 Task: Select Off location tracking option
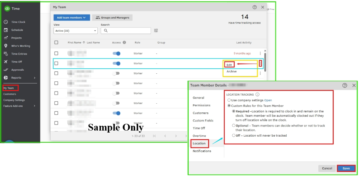point(233,135)
